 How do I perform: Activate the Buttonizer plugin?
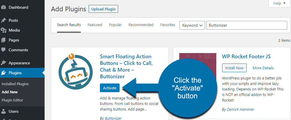110,88
